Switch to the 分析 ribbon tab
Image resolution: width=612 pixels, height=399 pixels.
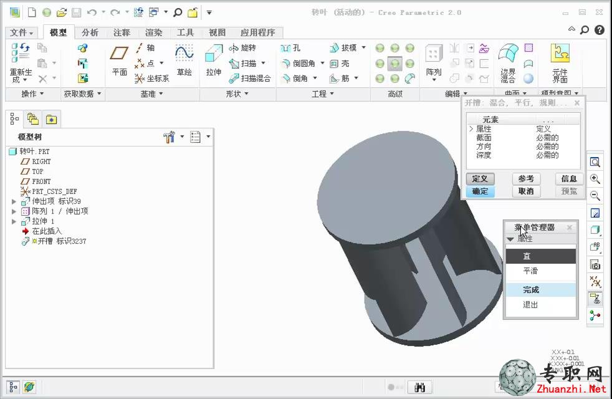90,32
